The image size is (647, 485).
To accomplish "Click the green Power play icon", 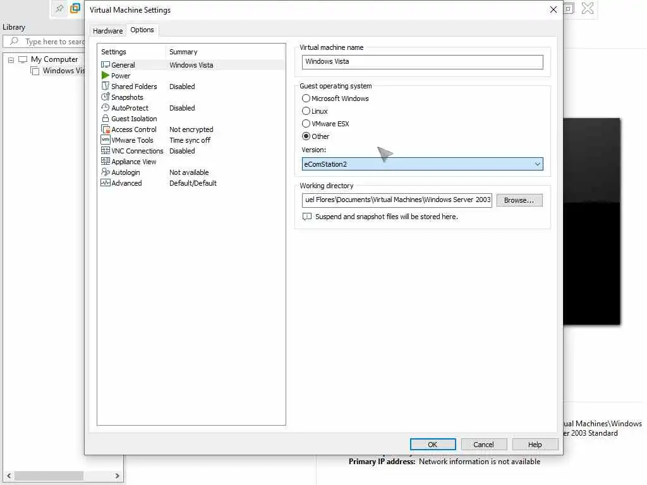I will click(106, 76).
